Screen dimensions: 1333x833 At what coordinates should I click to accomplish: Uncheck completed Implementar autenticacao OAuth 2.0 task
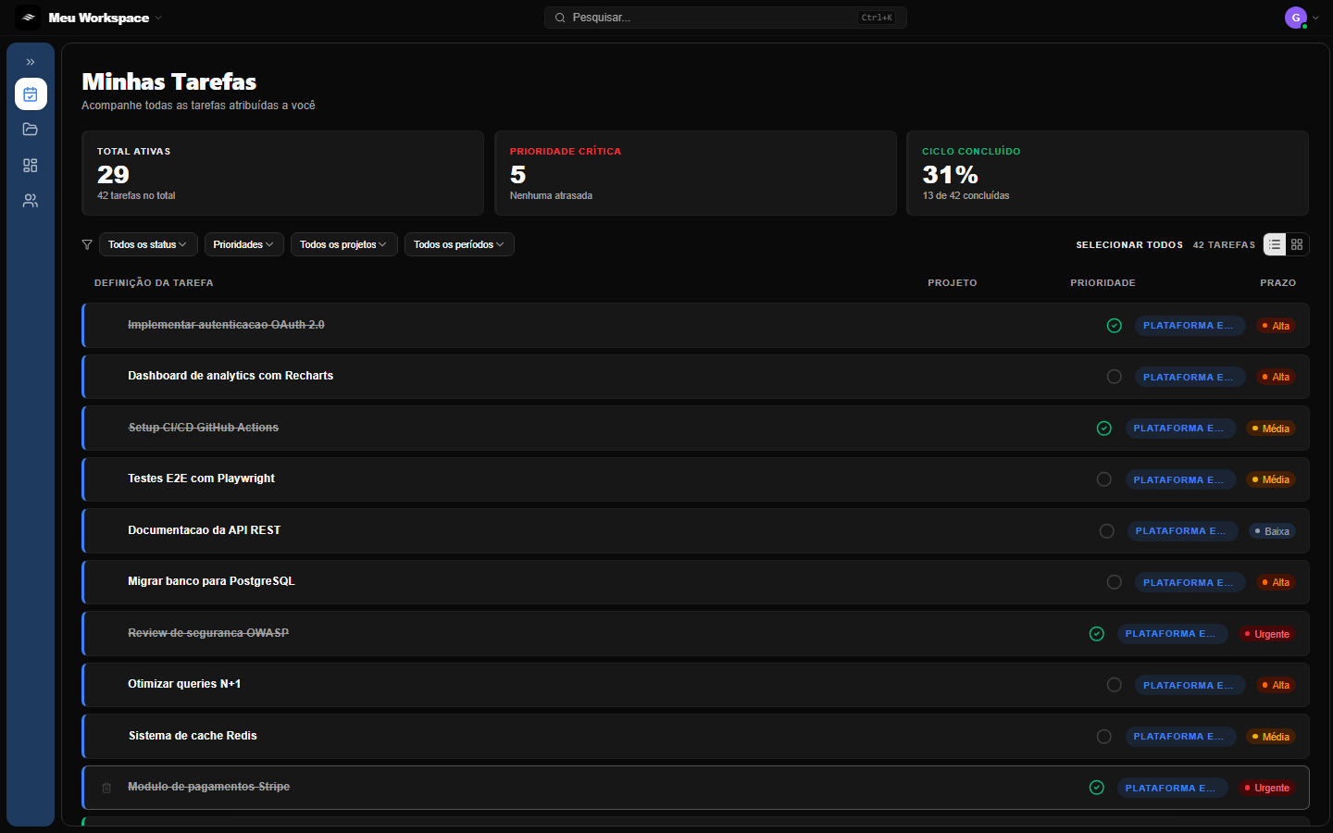pos(1115,326)
